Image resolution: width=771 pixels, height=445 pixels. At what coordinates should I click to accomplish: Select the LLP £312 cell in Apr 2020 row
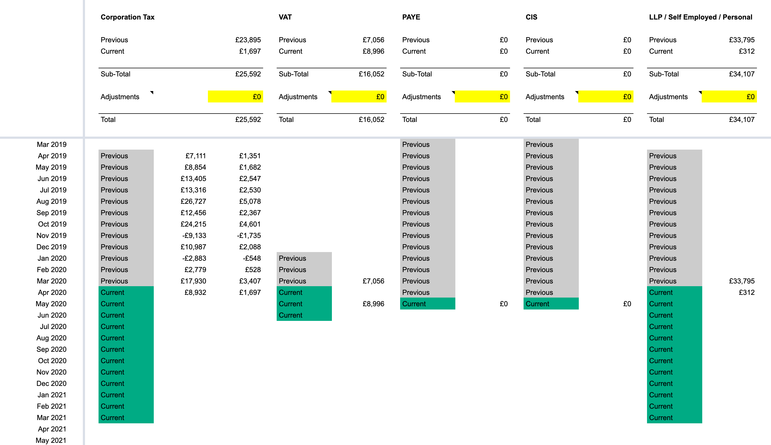[747, 292]
